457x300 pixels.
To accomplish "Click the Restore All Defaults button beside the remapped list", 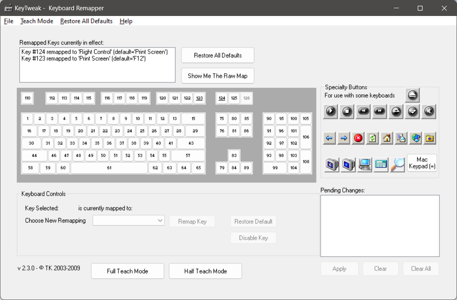I will (x=218, y=55).
